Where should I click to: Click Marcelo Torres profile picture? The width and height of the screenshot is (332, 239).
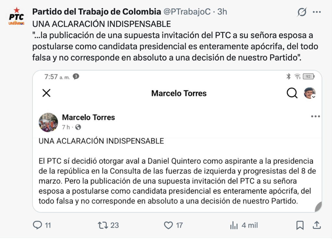click(x=48, y=122)
